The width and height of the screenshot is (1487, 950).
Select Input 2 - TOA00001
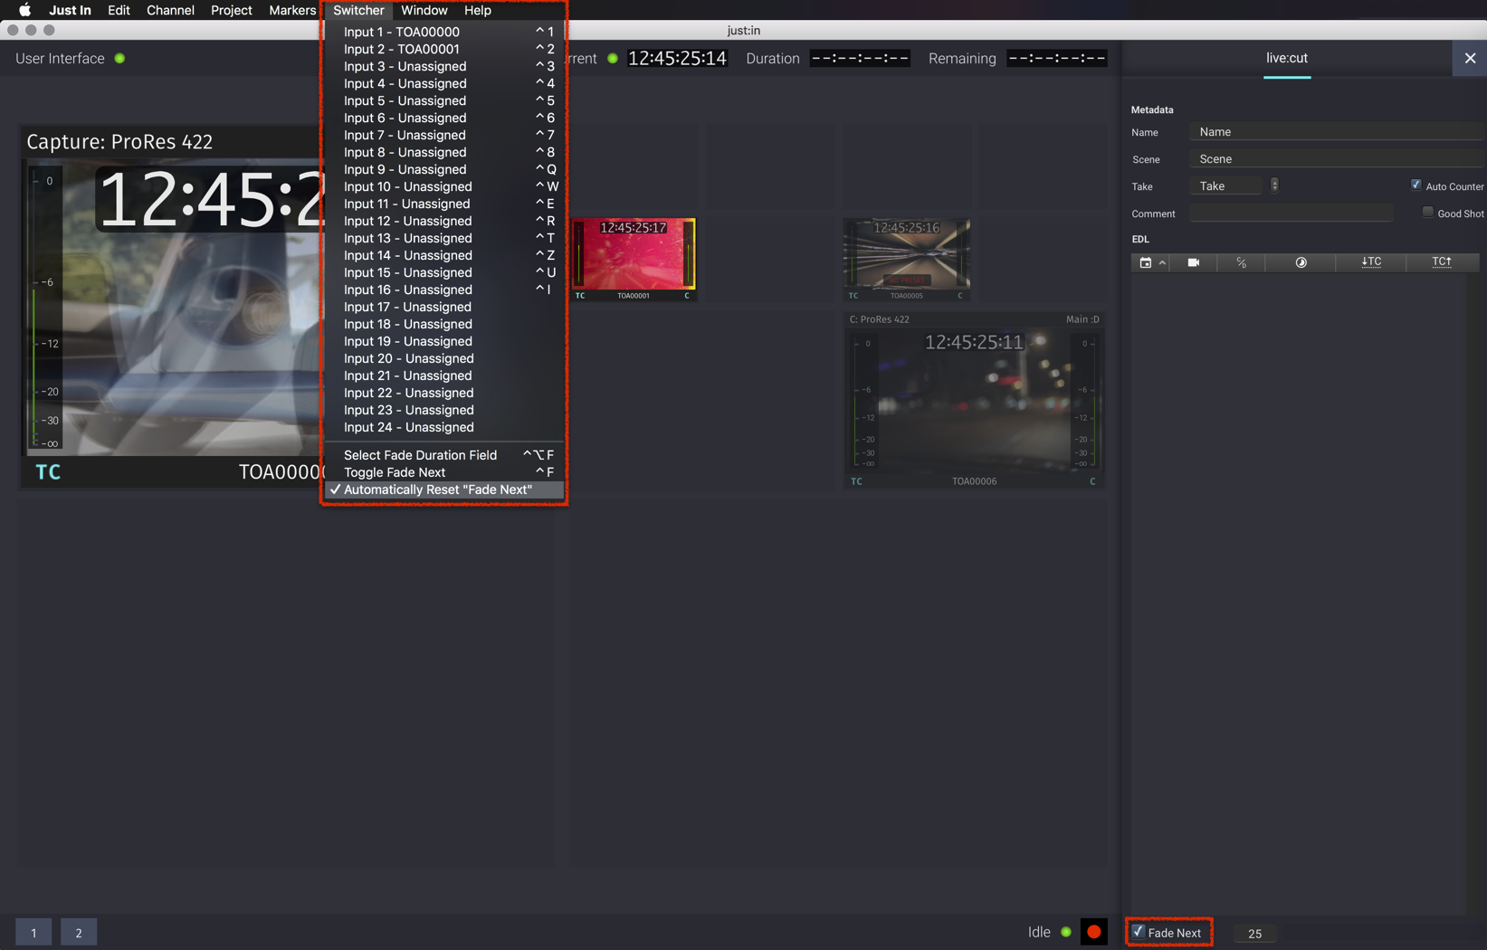tap(444, 49)
